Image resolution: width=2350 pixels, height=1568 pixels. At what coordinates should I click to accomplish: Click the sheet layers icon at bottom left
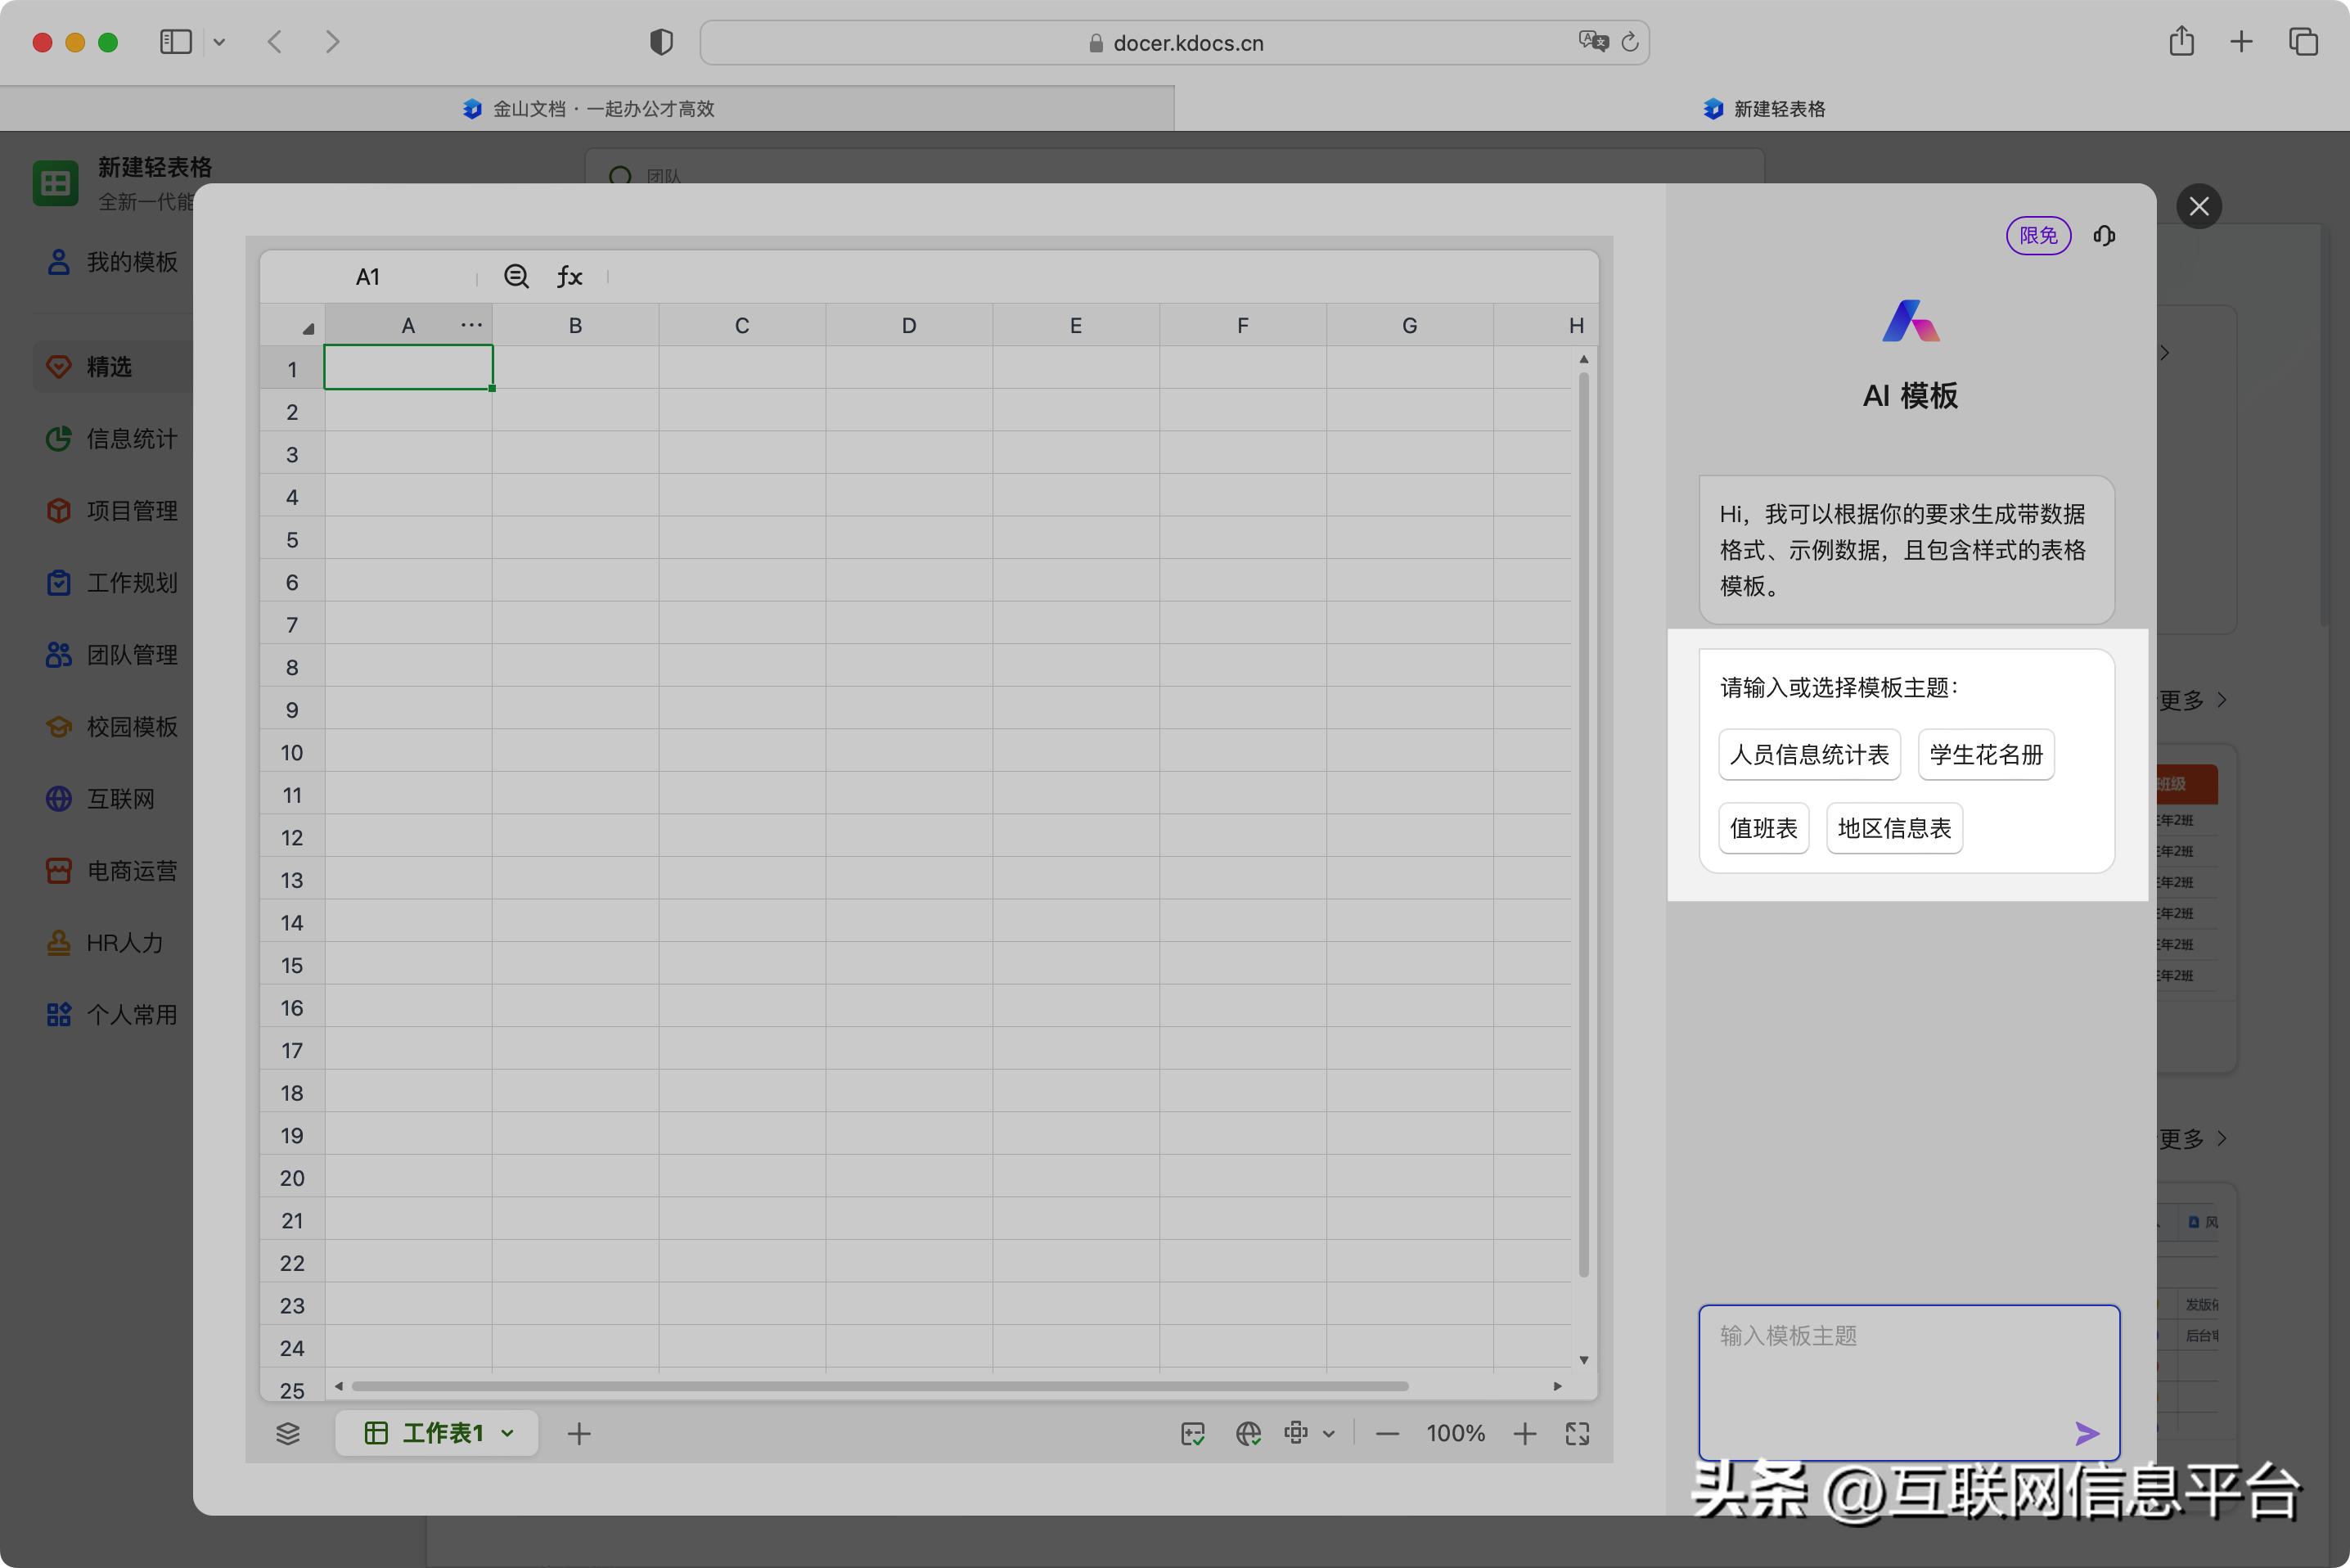(x=289, y=1433)
